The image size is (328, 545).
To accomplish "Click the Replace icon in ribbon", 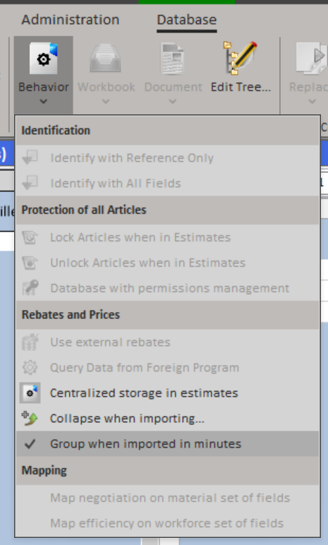I will [312, 58].
